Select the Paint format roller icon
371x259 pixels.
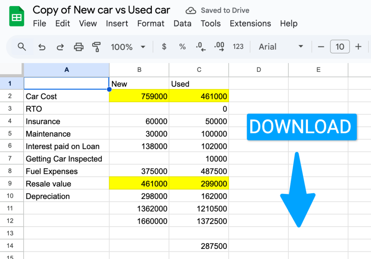pos(96,47)
